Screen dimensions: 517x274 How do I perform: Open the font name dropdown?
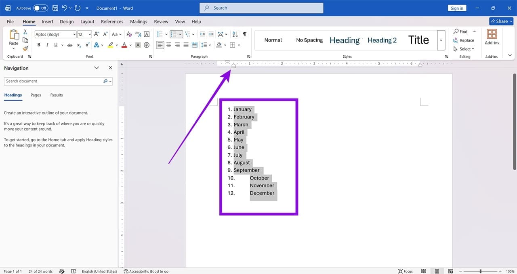tap(74, 34)
